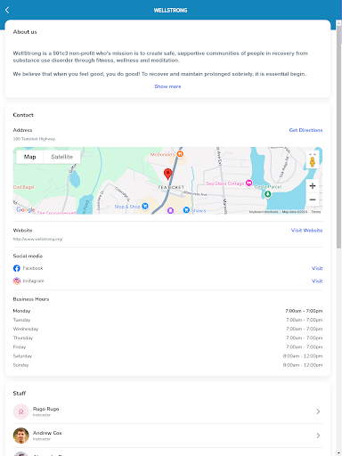Open the Google logo on the map

point(26,209)
